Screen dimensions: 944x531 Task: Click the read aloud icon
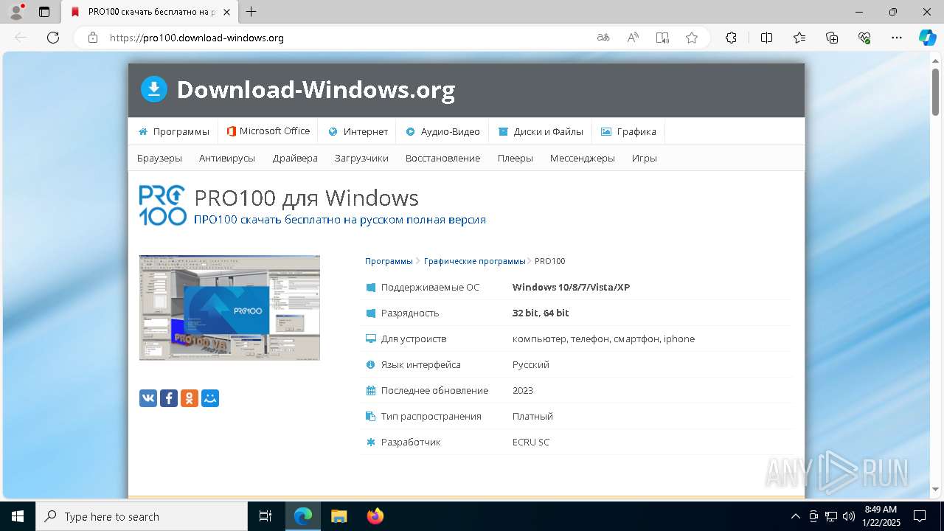point(633,38)
